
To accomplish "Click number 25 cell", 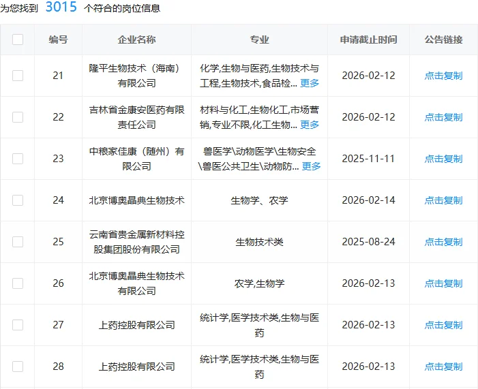I will coord(58,242).
